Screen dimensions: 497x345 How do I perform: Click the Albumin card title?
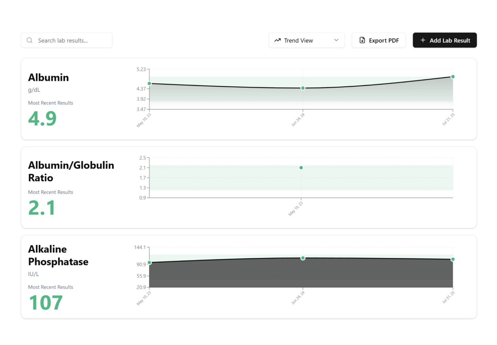click(x=49, y=78)
